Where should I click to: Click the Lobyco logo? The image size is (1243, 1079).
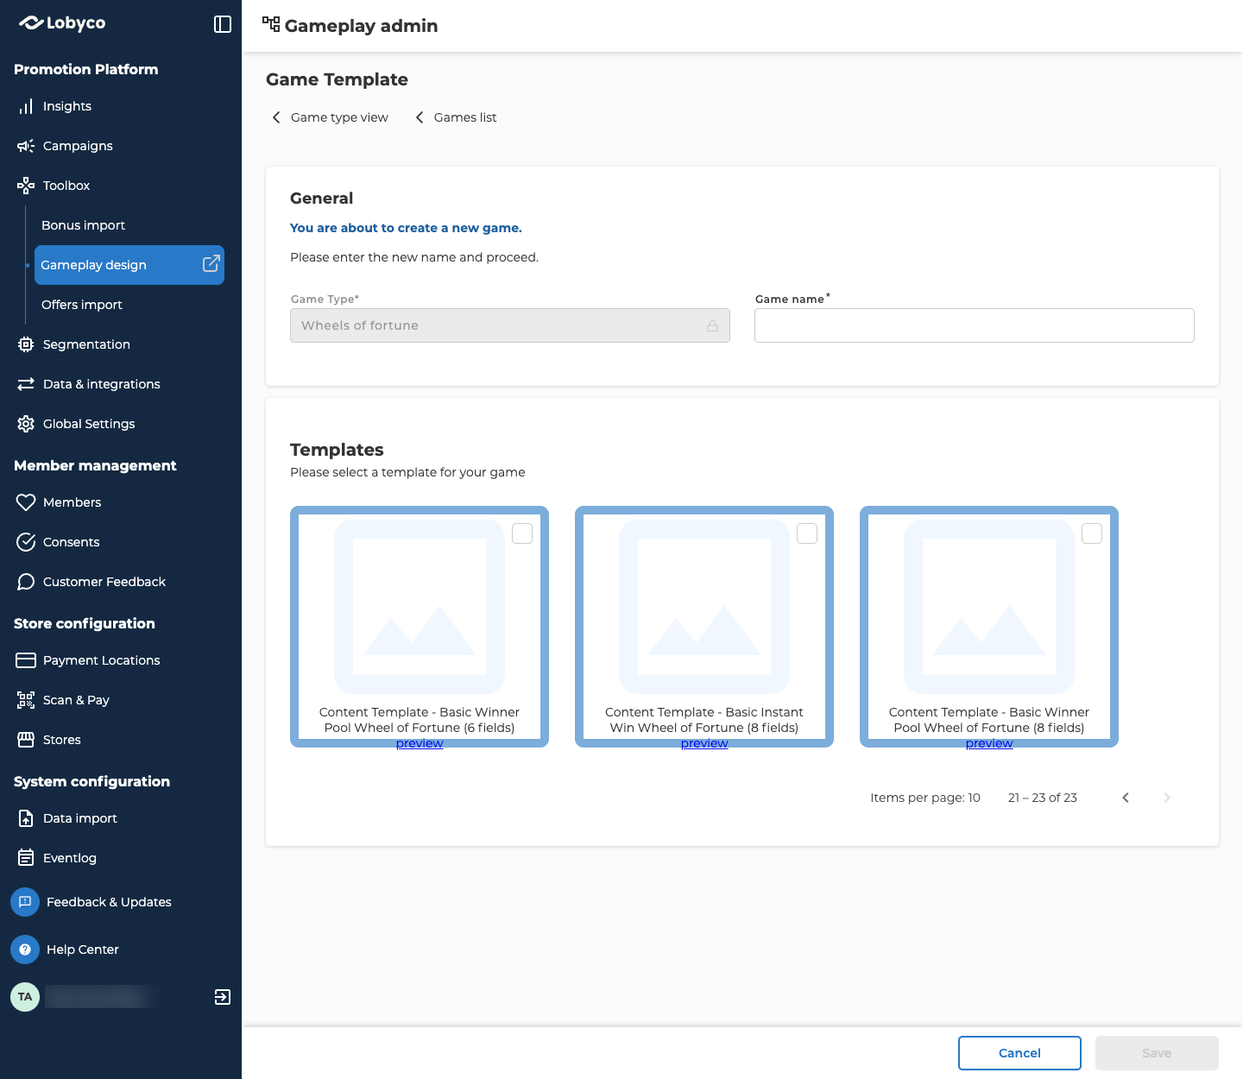62,23
